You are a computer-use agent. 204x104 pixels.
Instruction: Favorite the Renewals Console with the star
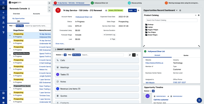pyautogui.click(x=29, y=8)
